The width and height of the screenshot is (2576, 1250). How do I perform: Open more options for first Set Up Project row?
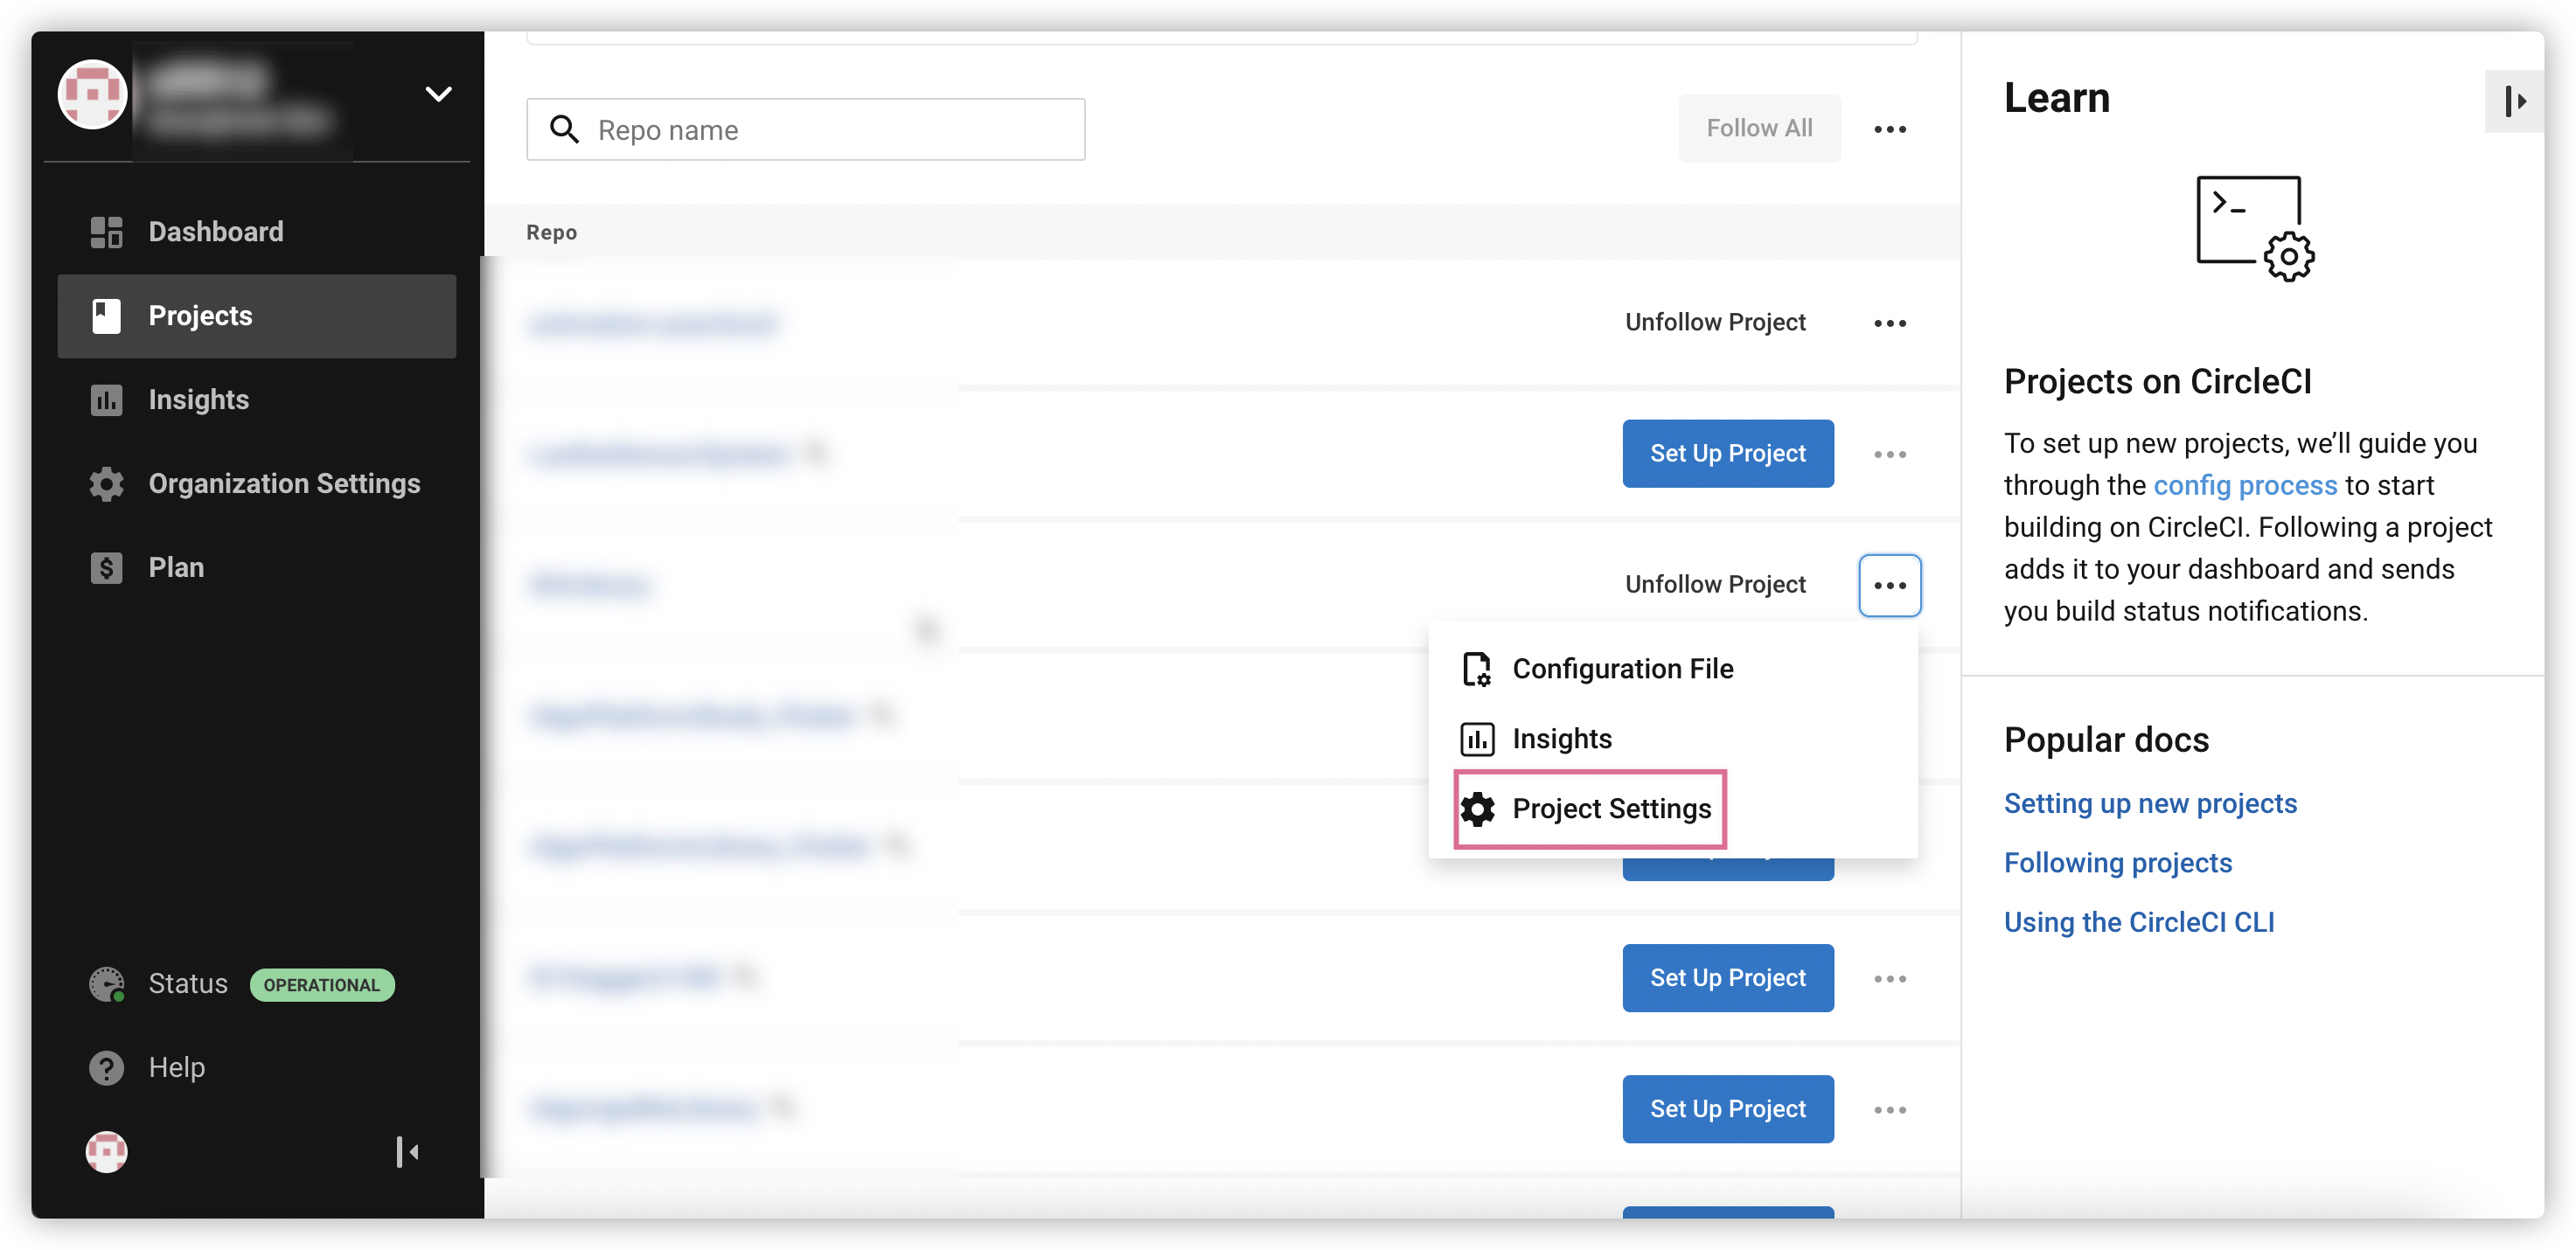pos(1889,454)
